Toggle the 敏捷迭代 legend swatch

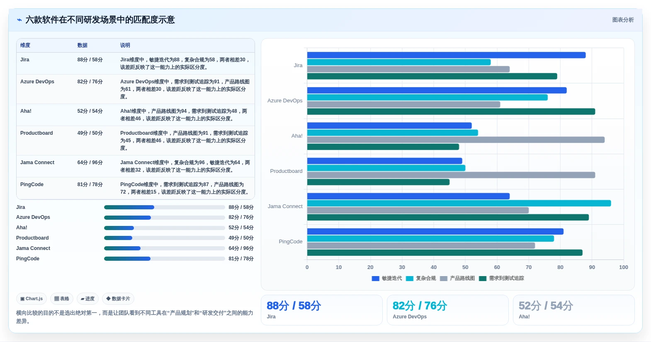coord(376,279)
